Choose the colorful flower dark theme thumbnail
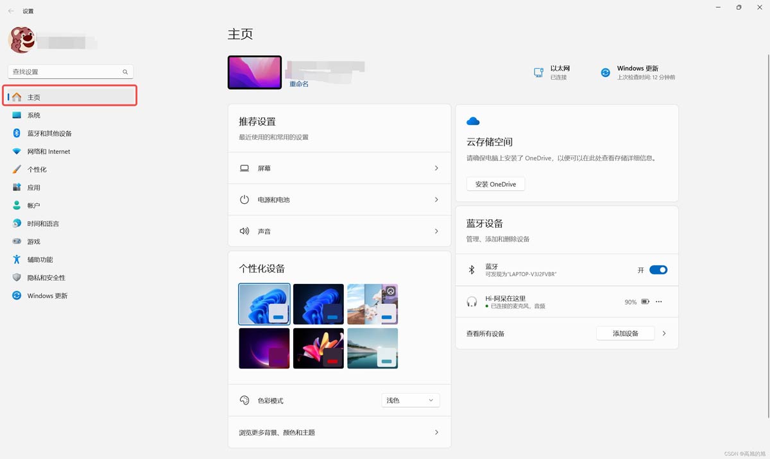 click(318, 348)
